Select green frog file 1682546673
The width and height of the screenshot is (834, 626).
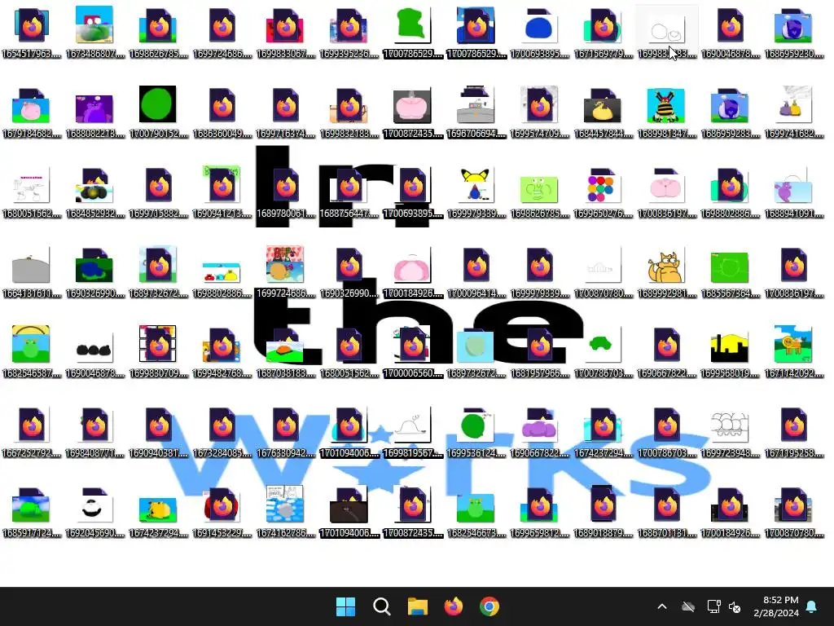coord(476,512)
